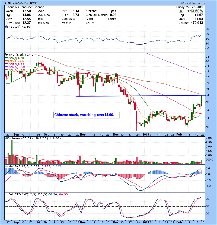
Task: Select the Prev Close value 12.37
Action: pyautogui.click(x=27, y=23)
